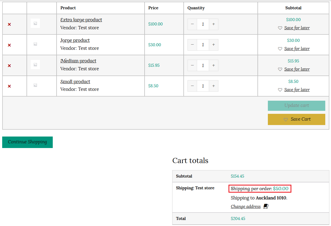The height and width of the screenshot is (226, 331).
Task: Click heart icon in Extra large product row
Action: (280, 28)
